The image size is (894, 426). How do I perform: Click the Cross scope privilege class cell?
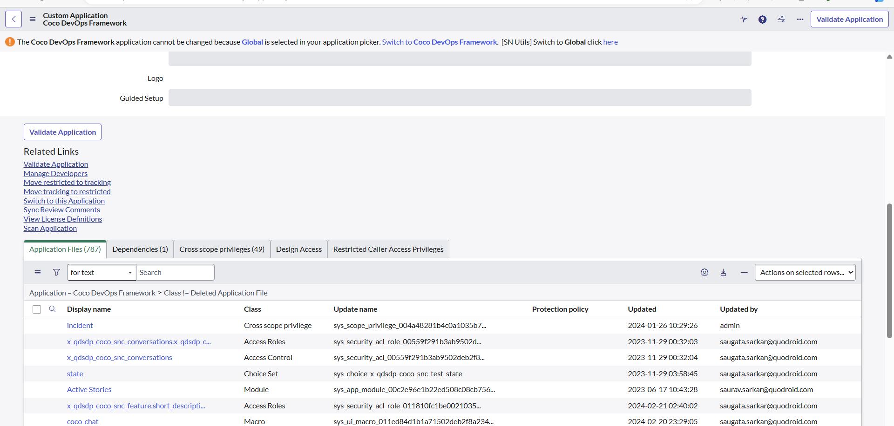(278, 325)
